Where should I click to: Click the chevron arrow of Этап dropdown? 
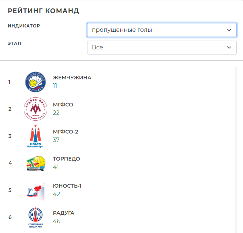tap(229, 48)
